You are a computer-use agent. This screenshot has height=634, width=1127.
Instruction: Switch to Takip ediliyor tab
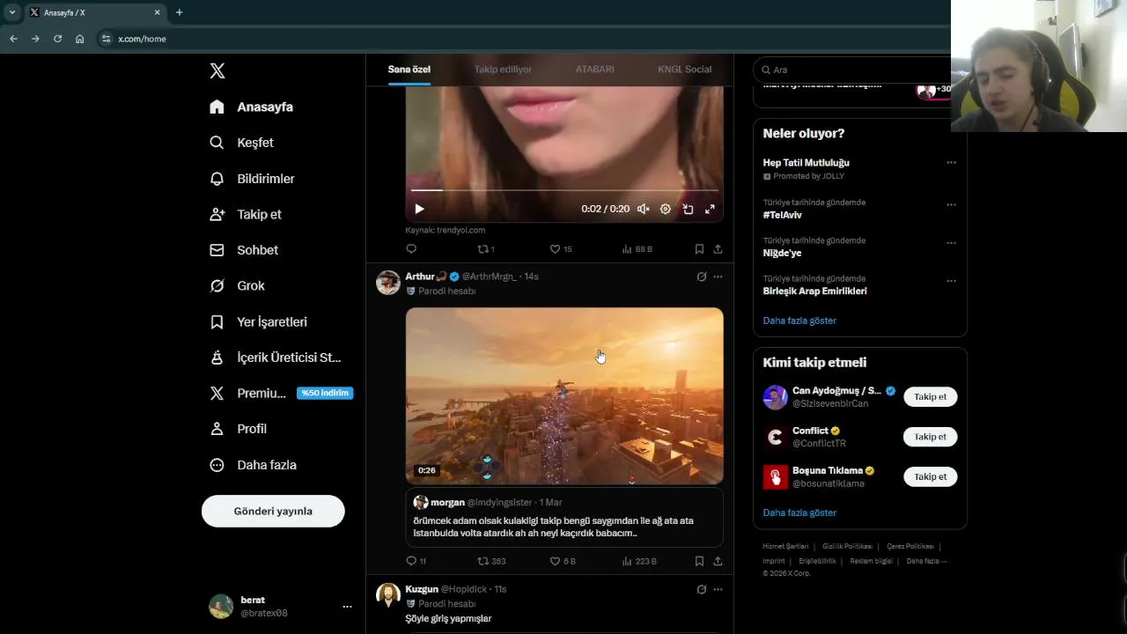tap(503, 69)
